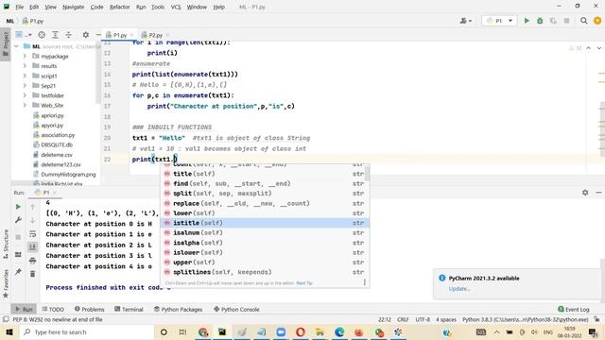Print Run console output icon

point(33,261)
